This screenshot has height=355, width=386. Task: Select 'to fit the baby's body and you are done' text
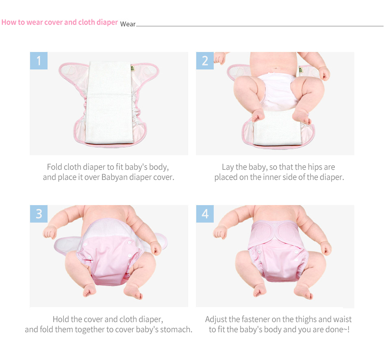[x=278, y=329]
